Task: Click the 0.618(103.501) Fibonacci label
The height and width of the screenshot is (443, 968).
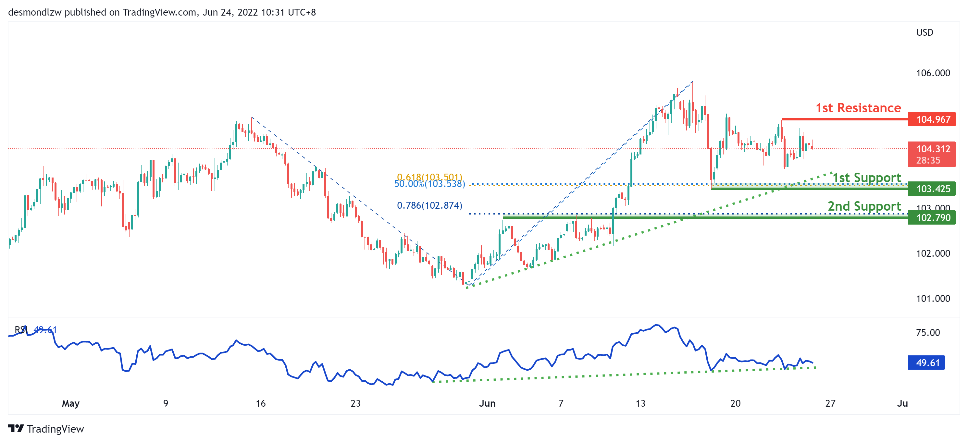Action: point(429,176)
